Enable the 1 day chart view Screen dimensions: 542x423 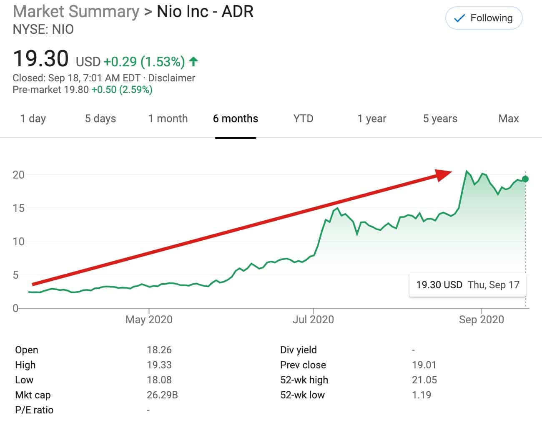click(33, 118)
